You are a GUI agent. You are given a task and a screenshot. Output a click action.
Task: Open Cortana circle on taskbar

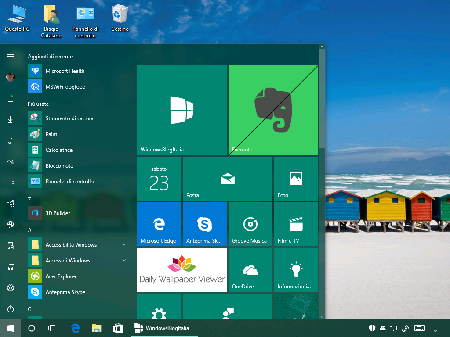(32, 328)
